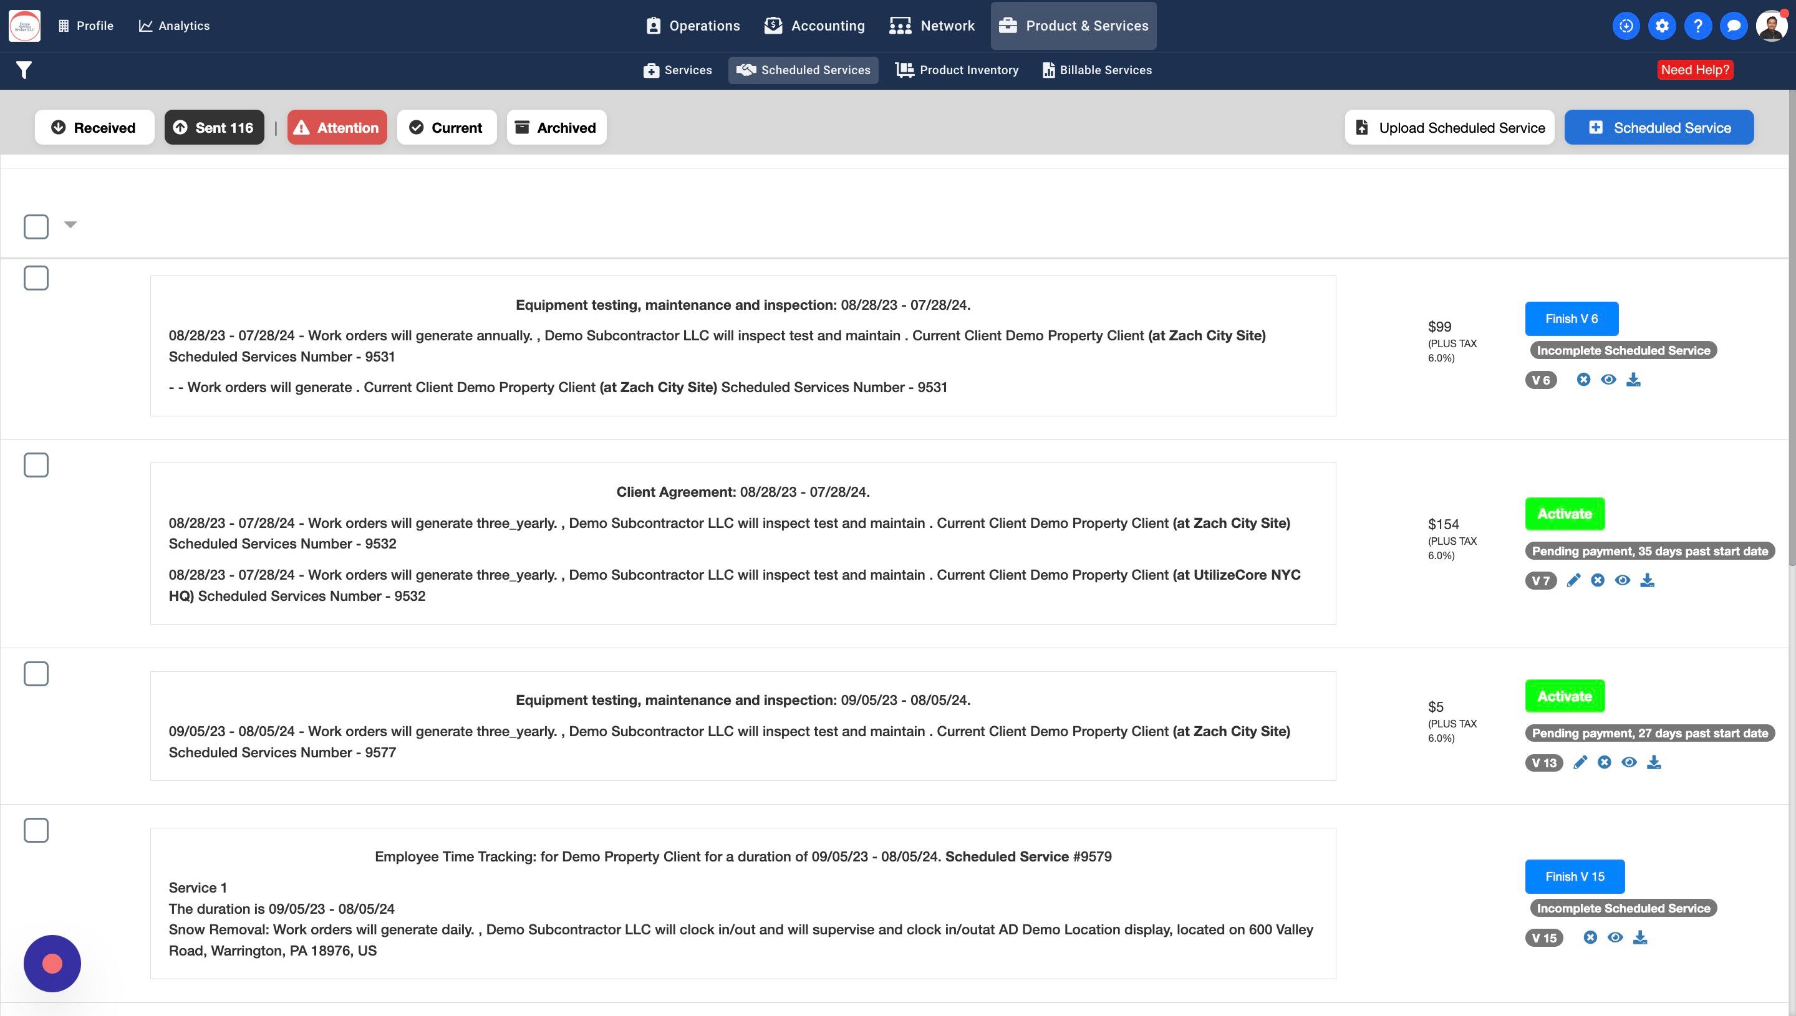Edit the V 7 Client Agreement pencil icon
The width and height of the screenshot is (1796, 1016).
click(x=1573, y=580)
